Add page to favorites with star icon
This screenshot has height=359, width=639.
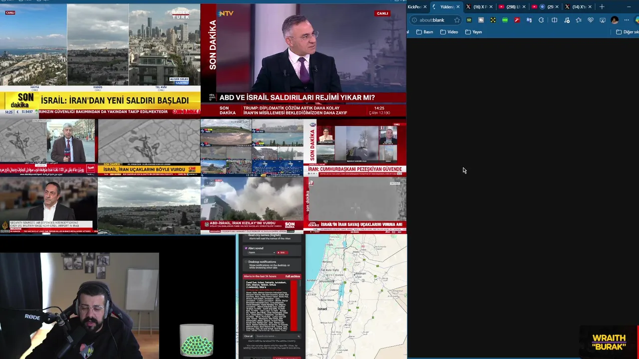pyautogui.click(x=457, y=20)
